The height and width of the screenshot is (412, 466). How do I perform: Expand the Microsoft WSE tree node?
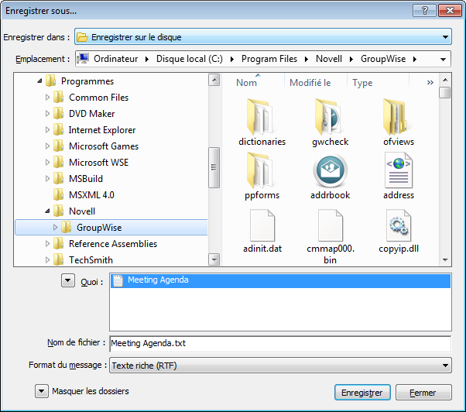47,163
